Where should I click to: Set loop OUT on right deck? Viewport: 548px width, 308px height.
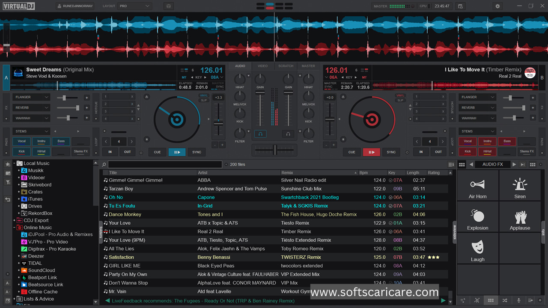pos(438,152)
